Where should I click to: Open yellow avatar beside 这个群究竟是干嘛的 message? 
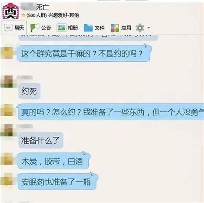[7, 53]
